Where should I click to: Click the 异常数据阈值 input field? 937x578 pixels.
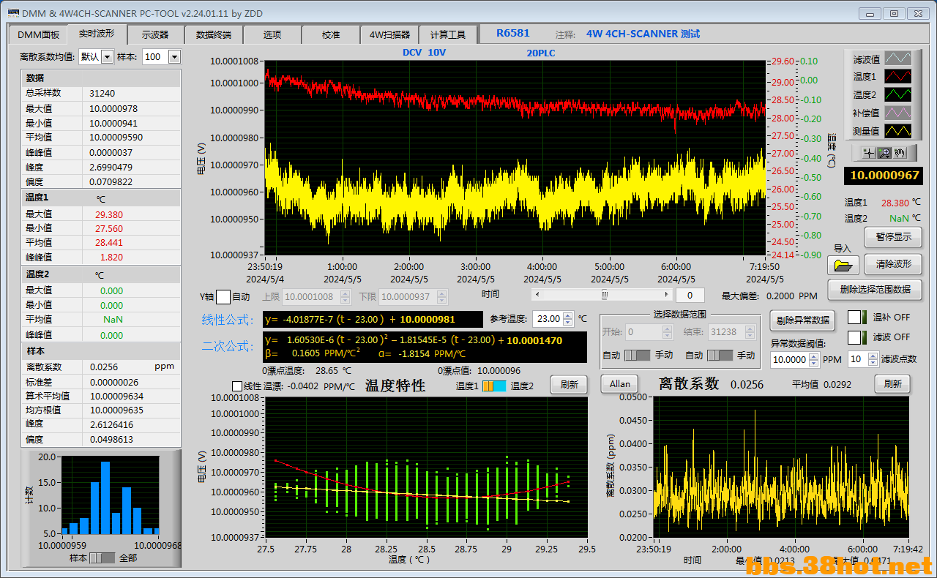pos(789,359)
